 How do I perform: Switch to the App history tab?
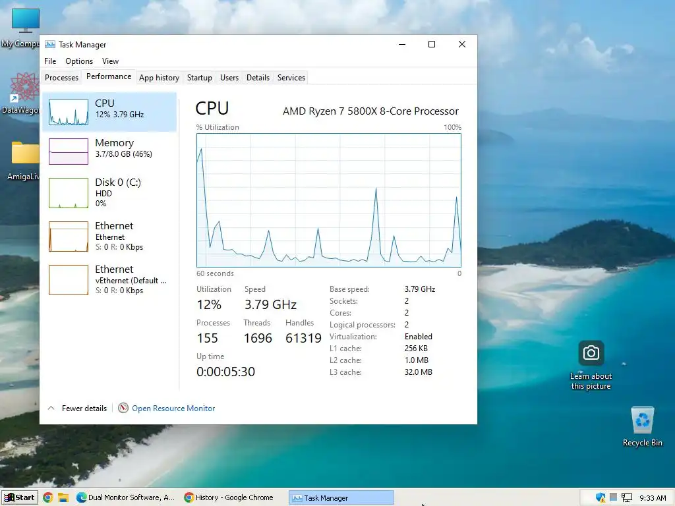(159, 78)
